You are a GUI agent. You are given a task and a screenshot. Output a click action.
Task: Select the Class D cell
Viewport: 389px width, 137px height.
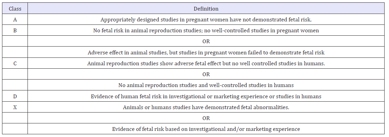point(15,97)
